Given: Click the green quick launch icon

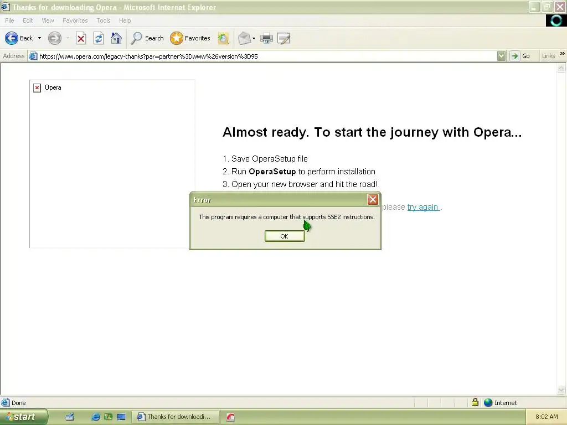Looking at the screenshot, I should 108,417.
